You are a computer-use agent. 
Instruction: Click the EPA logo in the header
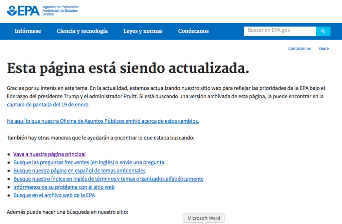[x=23, y=11]
